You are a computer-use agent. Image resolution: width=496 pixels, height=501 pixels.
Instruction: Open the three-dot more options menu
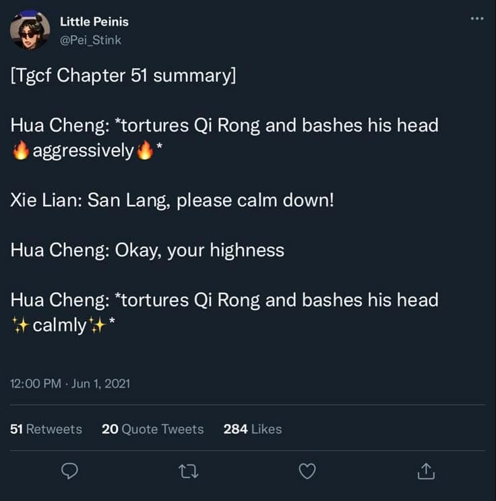[477, 18]
